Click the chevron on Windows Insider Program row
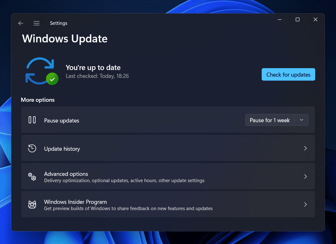336x244 pixels. [x=305, y=204]
